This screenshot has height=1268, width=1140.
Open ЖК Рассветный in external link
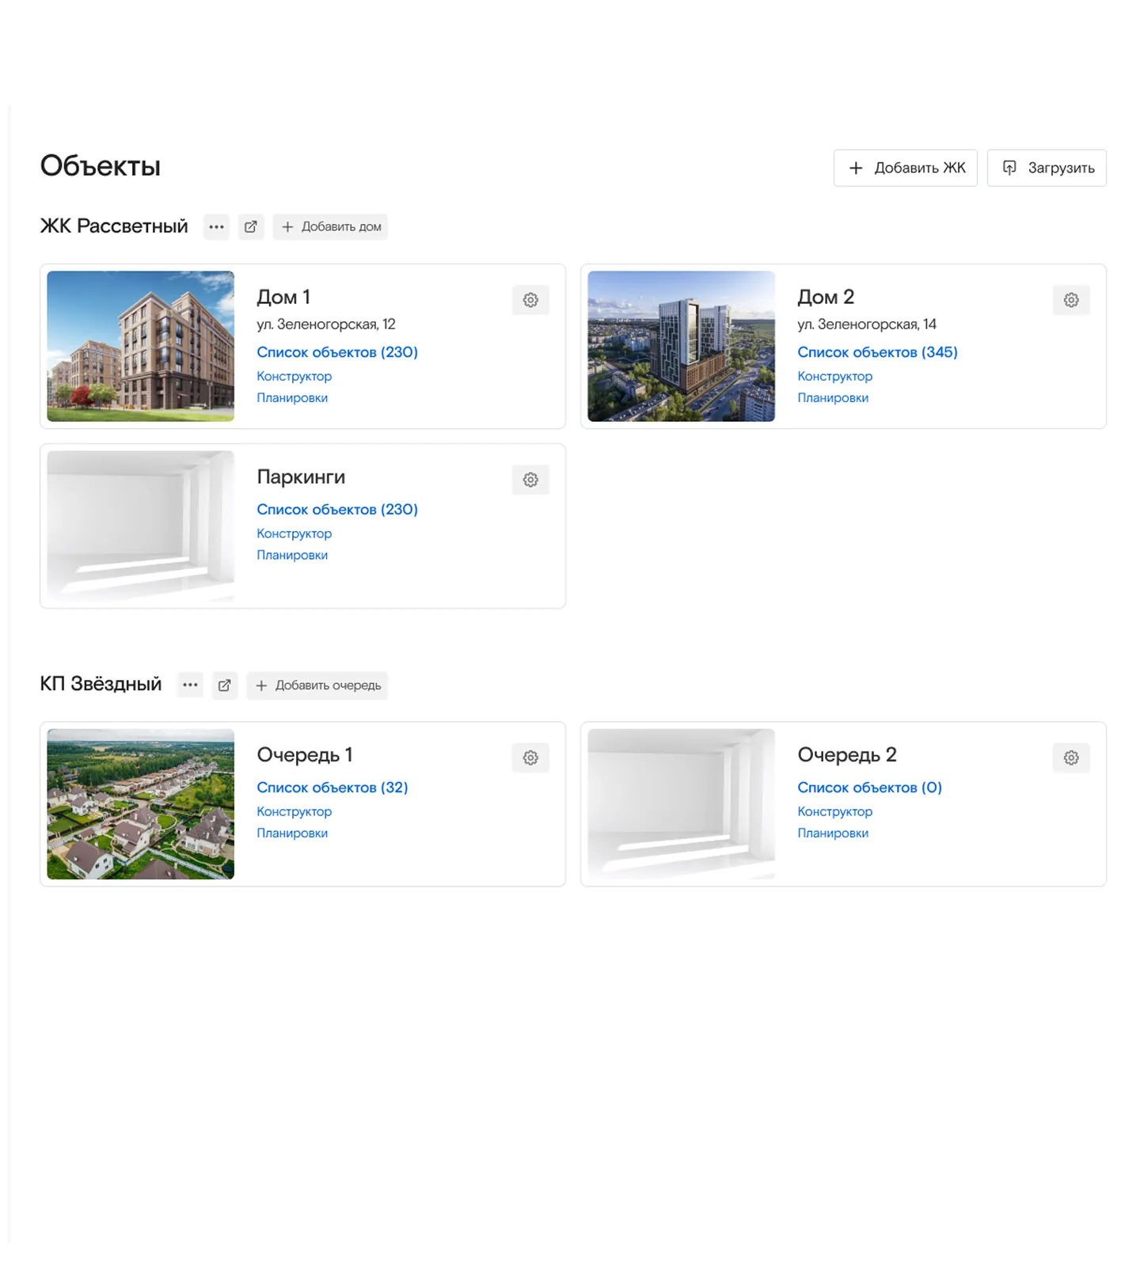point(251,226)
